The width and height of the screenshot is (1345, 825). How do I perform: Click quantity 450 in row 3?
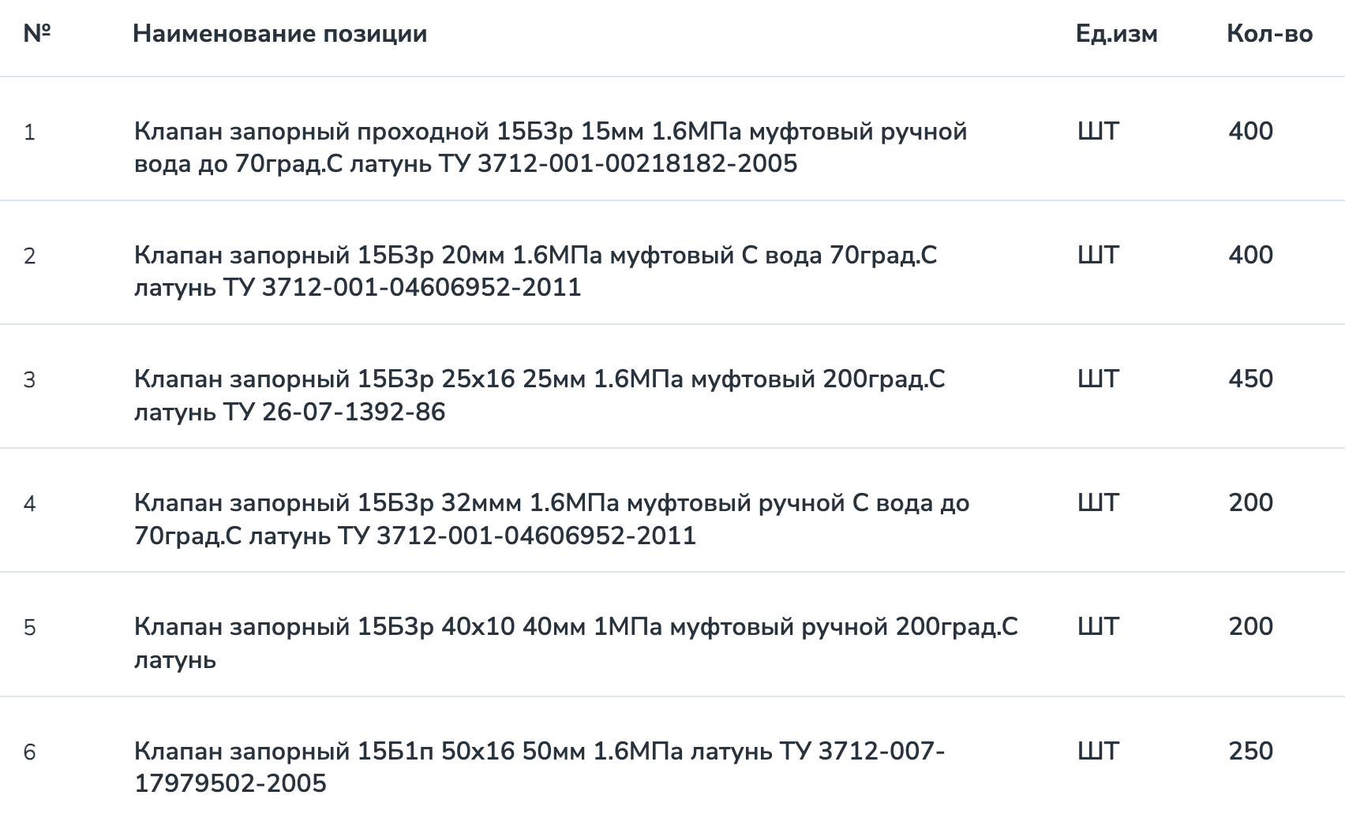(1250, 379)
